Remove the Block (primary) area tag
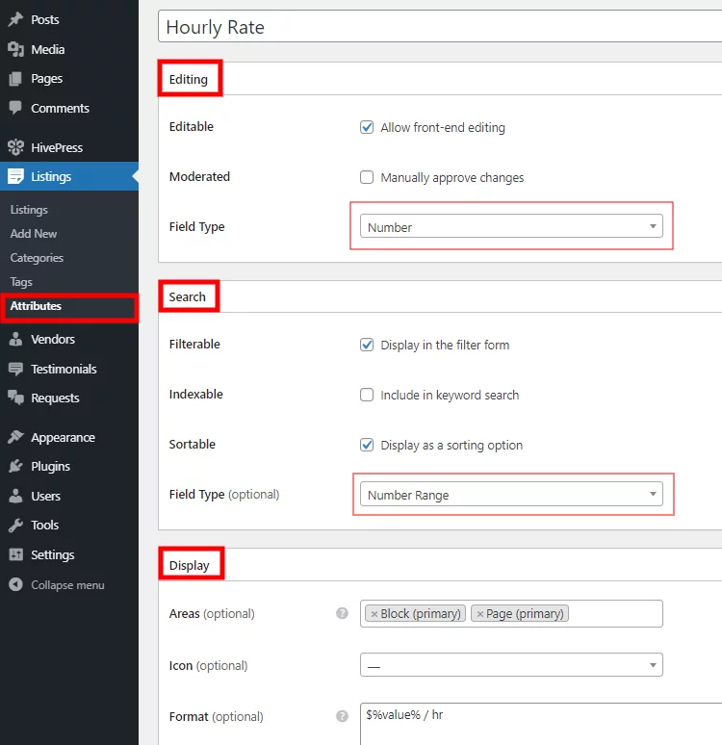Image resolution: width=722 pixels, height=745 pixels. [x=374, y=614]
